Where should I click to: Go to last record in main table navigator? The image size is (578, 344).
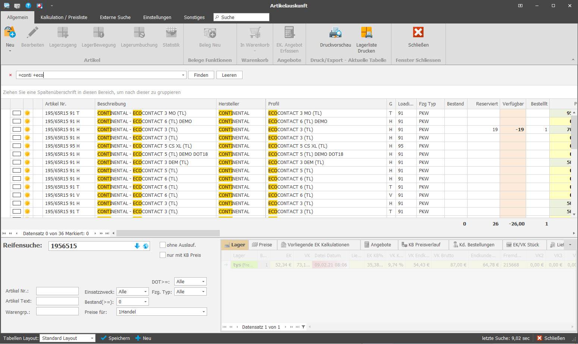pos(107,233)
